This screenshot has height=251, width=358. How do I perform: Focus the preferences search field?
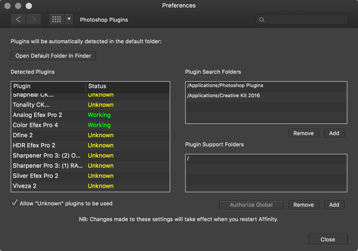pyautogui.click(x=302, y=20)
